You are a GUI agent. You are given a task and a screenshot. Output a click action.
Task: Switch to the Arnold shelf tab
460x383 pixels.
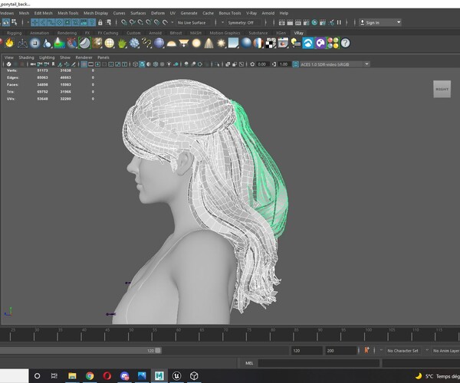[155, 33]
